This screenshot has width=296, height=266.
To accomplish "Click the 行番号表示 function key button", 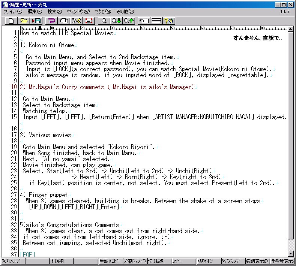I will pyautogui.click(x=282, y=261).
